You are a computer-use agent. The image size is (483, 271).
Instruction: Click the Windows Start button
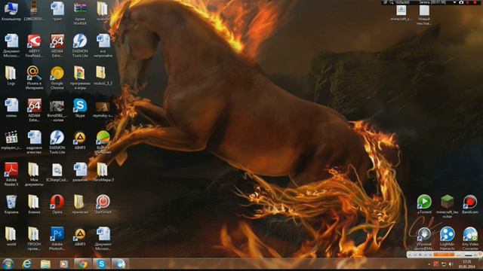(8, 264)
